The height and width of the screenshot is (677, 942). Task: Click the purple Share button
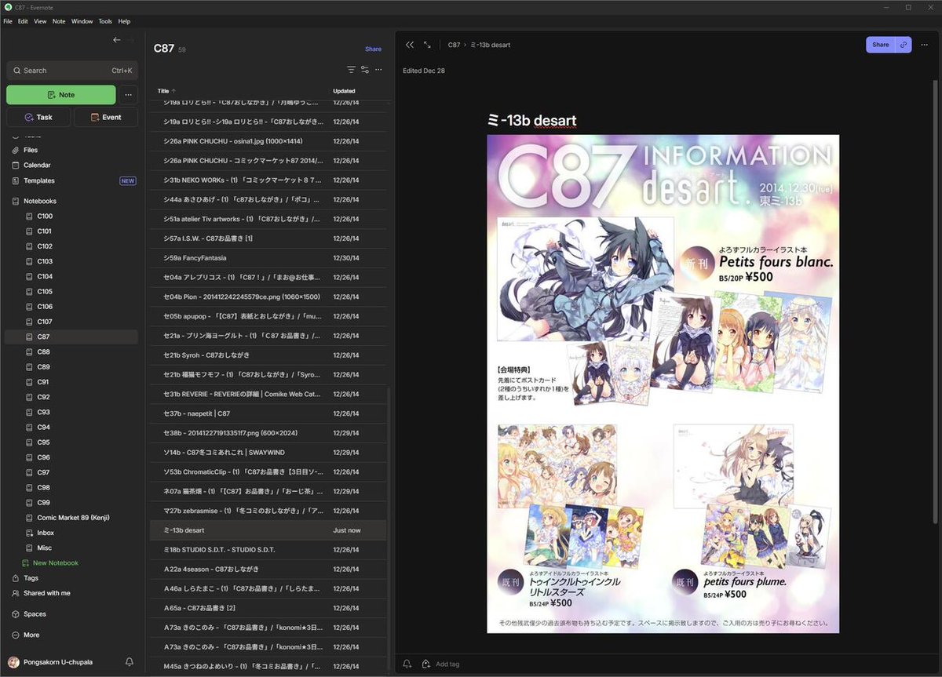[x=881, y=45]
